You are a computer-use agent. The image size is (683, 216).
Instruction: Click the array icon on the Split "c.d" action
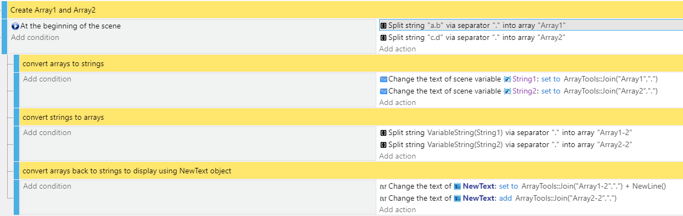pyautogui.click(x=383, y=38)
